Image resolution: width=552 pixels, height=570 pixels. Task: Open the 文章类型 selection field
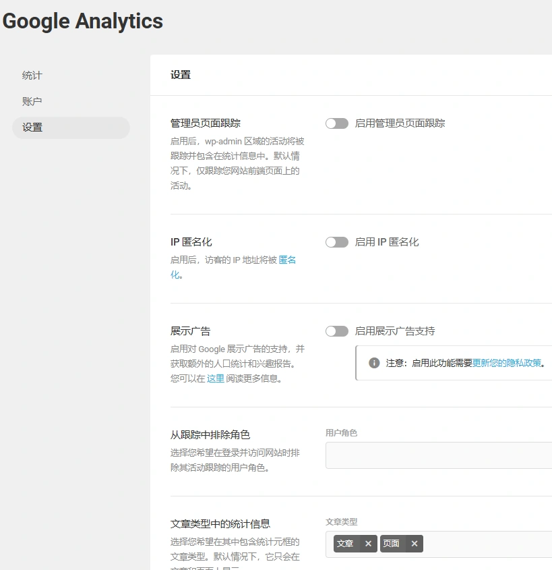point(472,544)
